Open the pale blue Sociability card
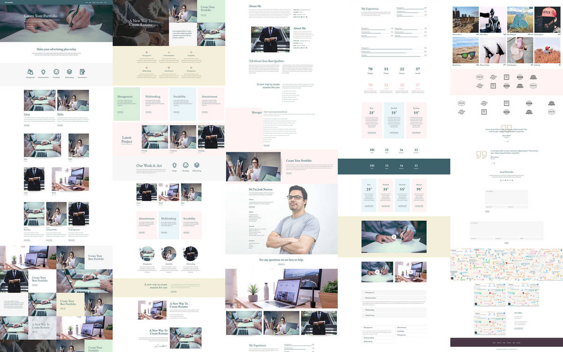 (x=183, y=103)
